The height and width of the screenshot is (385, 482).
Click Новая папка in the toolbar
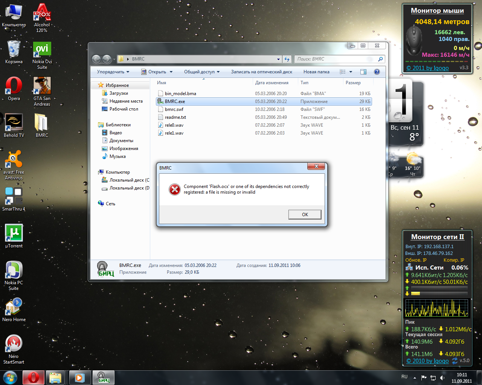[x=316, y=72]
